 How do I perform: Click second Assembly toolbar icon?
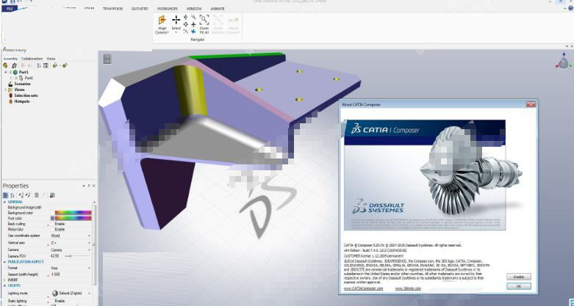[x=14, y=65]
